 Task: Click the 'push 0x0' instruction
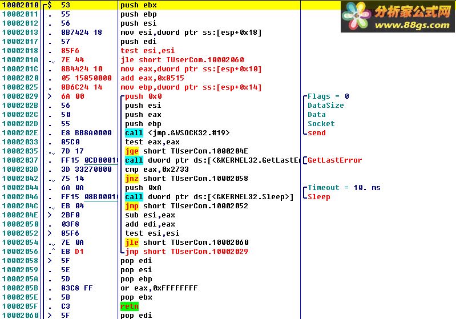pos(143,96)
